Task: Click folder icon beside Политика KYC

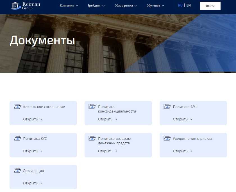Action: (17, 138)
